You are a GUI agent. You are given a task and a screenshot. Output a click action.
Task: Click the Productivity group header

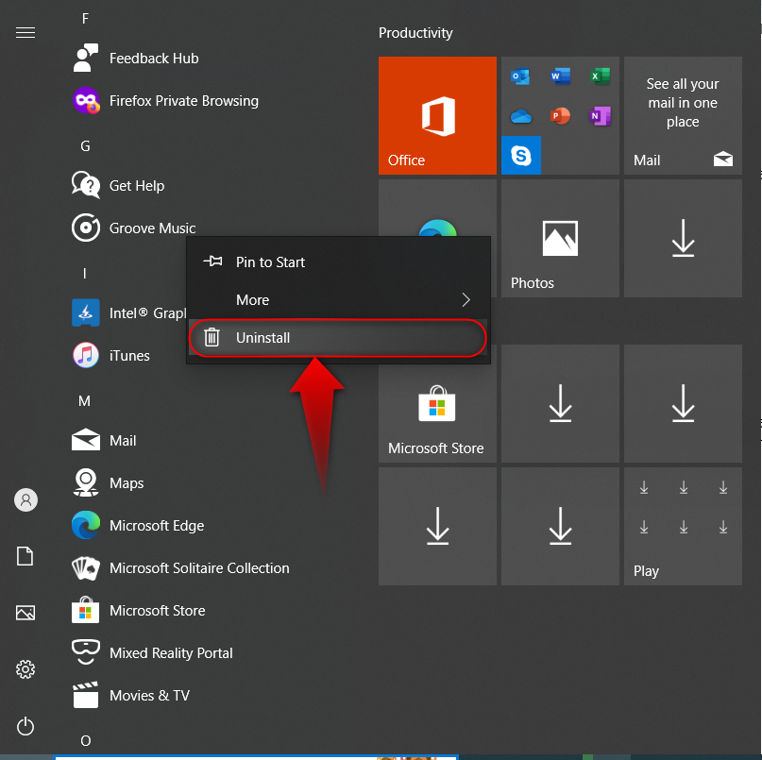[415, 32]
